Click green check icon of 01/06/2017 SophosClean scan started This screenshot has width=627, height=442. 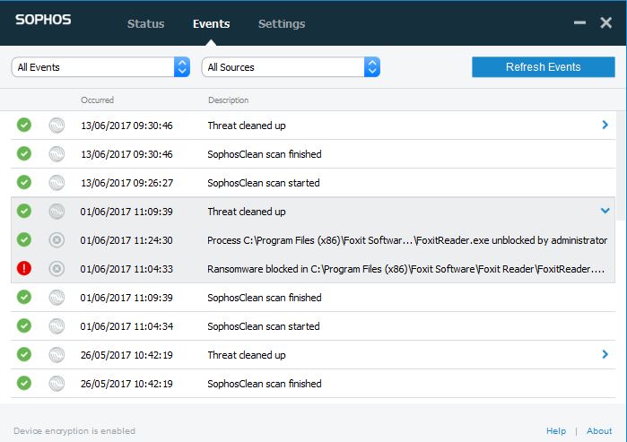click(x=24, y=325)
